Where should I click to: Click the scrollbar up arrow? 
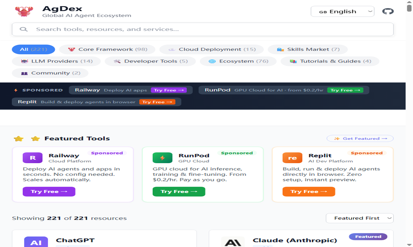coord(409,2)
